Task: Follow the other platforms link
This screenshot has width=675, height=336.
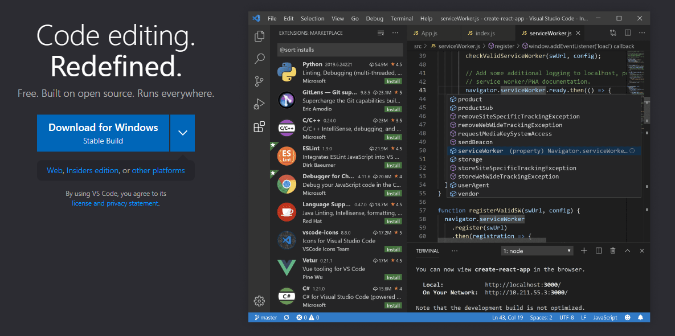Action: (158, 170)
